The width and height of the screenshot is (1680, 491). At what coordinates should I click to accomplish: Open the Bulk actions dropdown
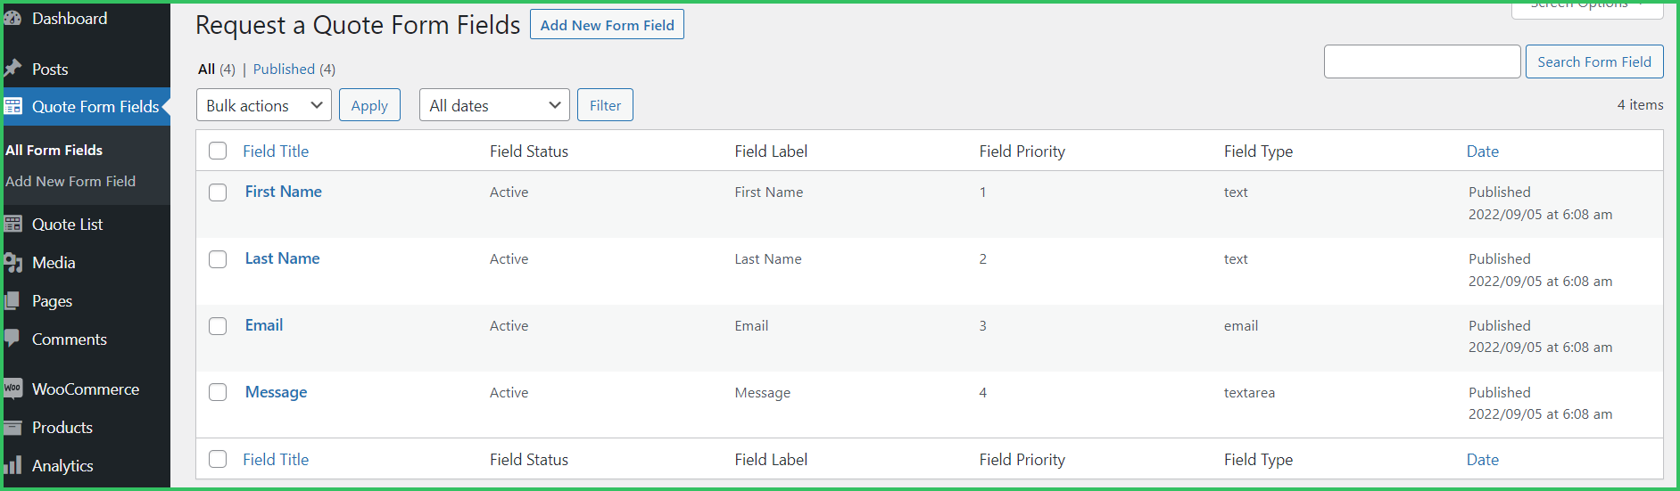[264, 105]
